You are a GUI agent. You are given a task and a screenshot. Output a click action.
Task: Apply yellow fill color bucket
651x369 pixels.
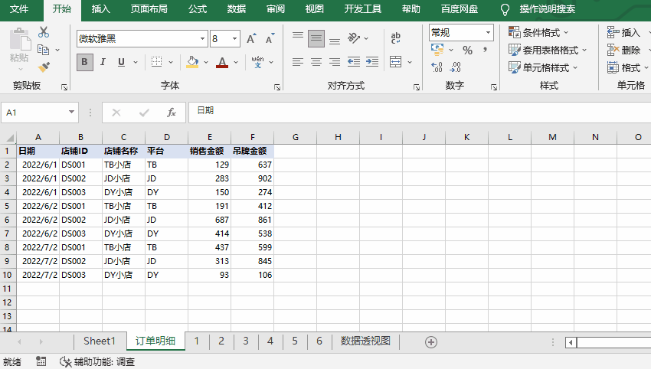point(192,62)
